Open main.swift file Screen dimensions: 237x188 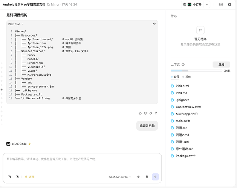click(x=180, y=121)
